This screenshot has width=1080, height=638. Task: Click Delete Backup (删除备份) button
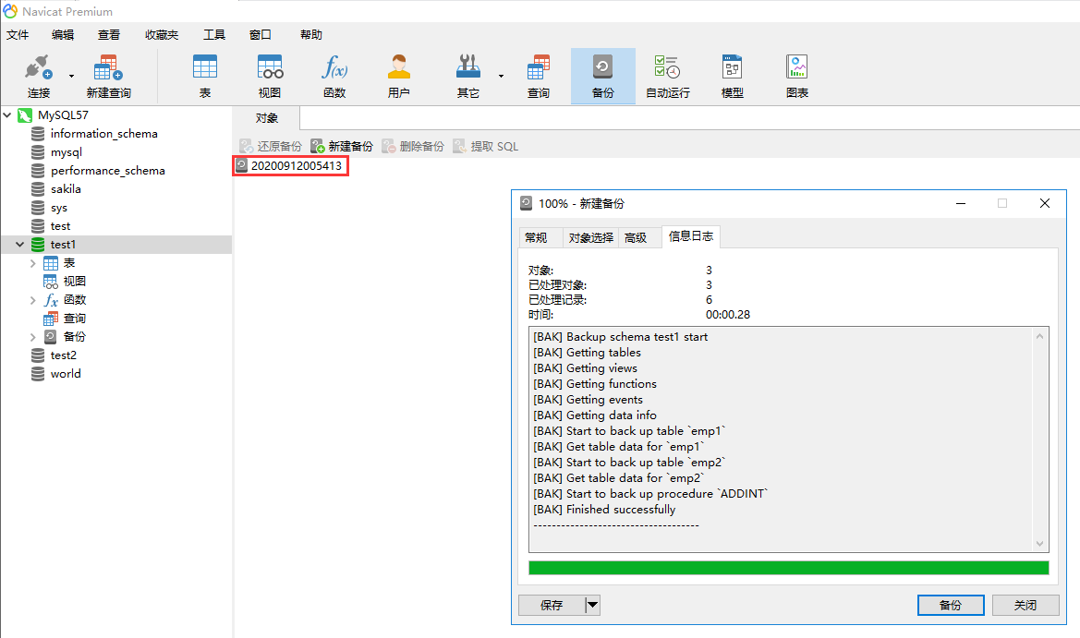(x=413, y=146)
